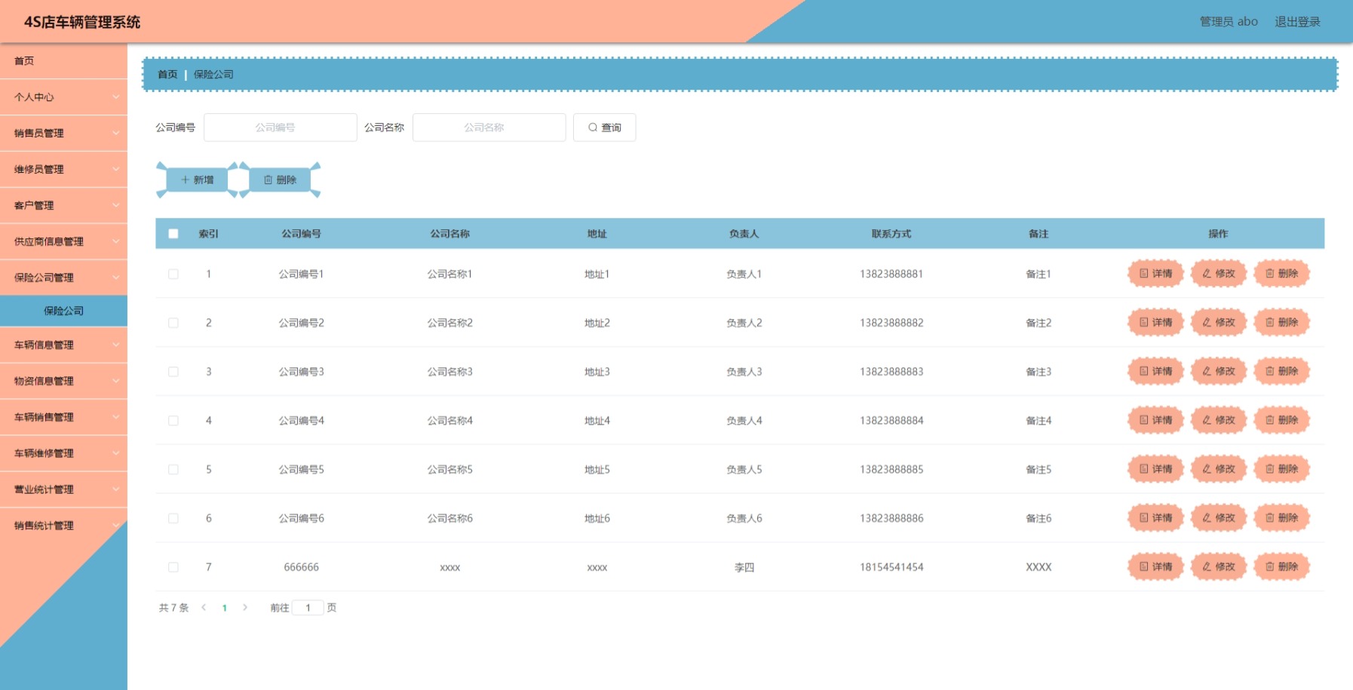Click the 联系方式 column header
The image size is (1353, 690).
[x=891, y=234]
